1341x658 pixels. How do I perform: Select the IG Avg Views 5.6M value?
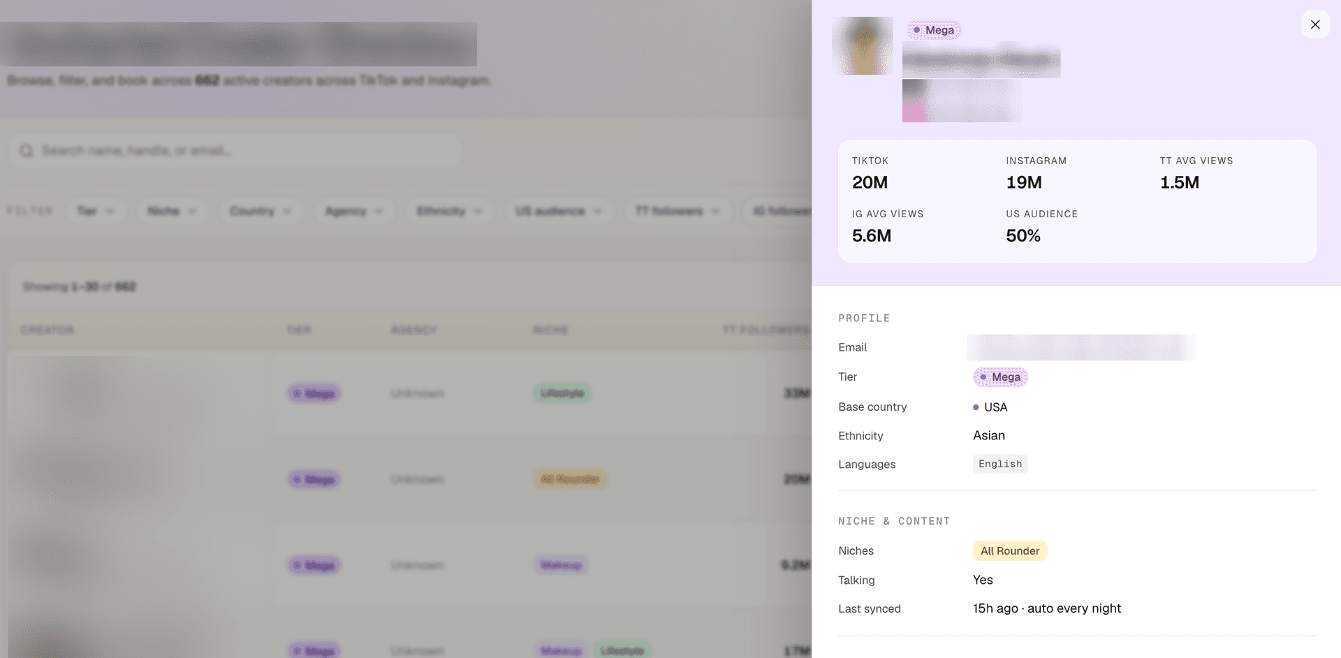pyautogui.click(x=872, y=235)
